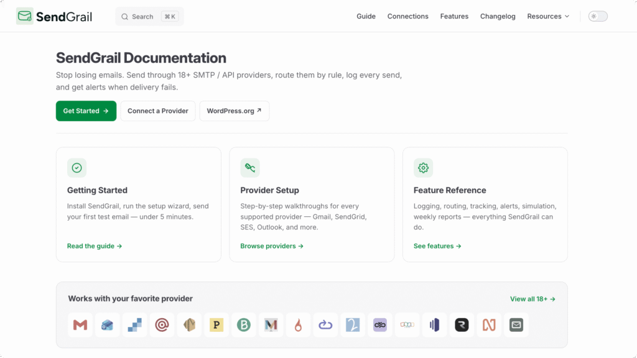Select the multicolor M provider icon
The image size is (637, 358).
[x=271, y=324]
